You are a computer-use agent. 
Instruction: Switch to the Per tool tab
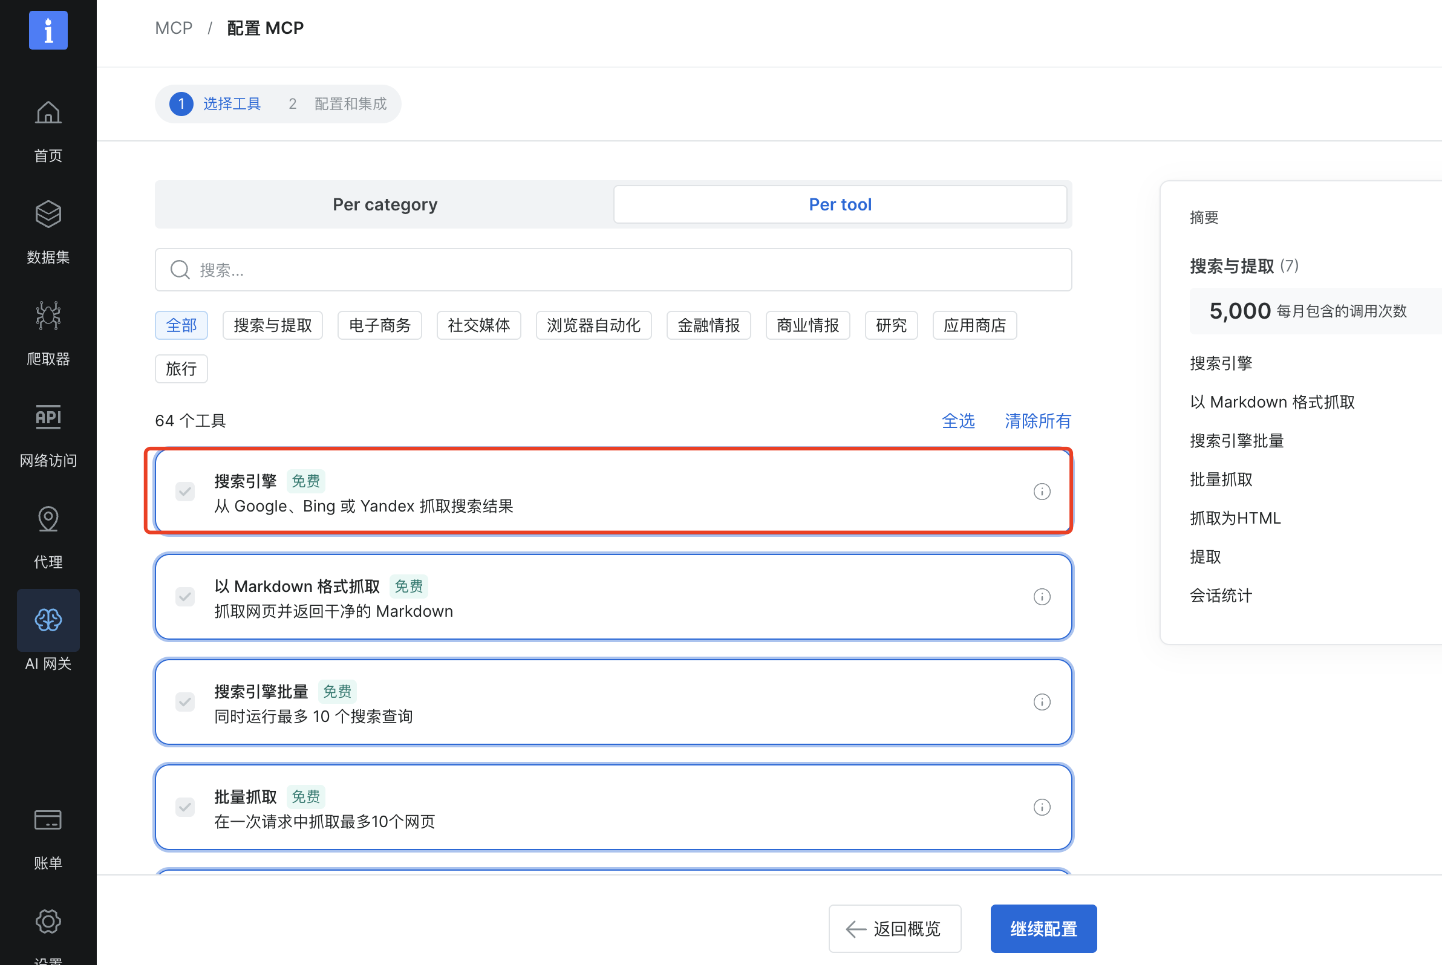click(840, 204)
